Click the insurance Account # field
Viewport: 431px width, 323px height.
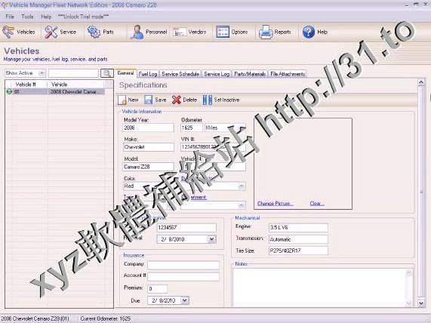click(183, 276)
